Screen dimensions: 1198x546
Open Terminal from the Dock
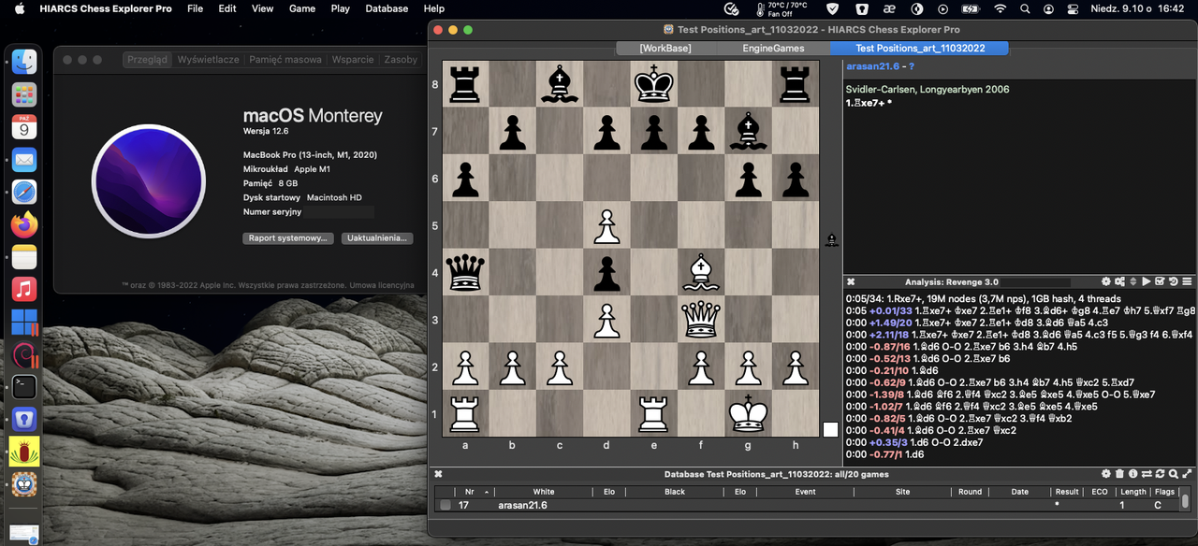24,386
